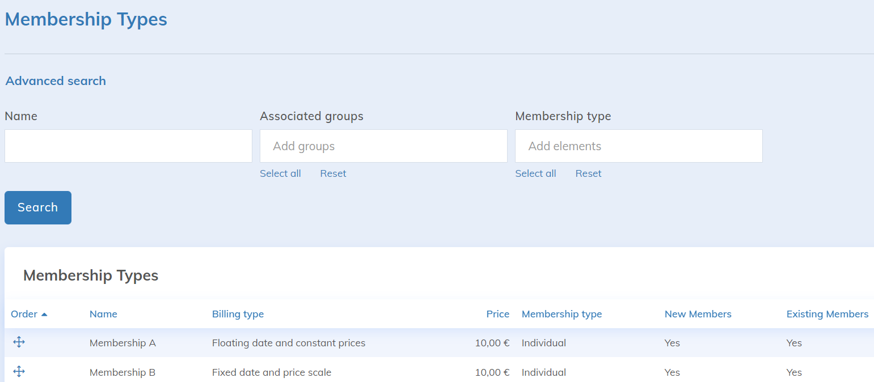Open the Membership A row

coord(123,343)
